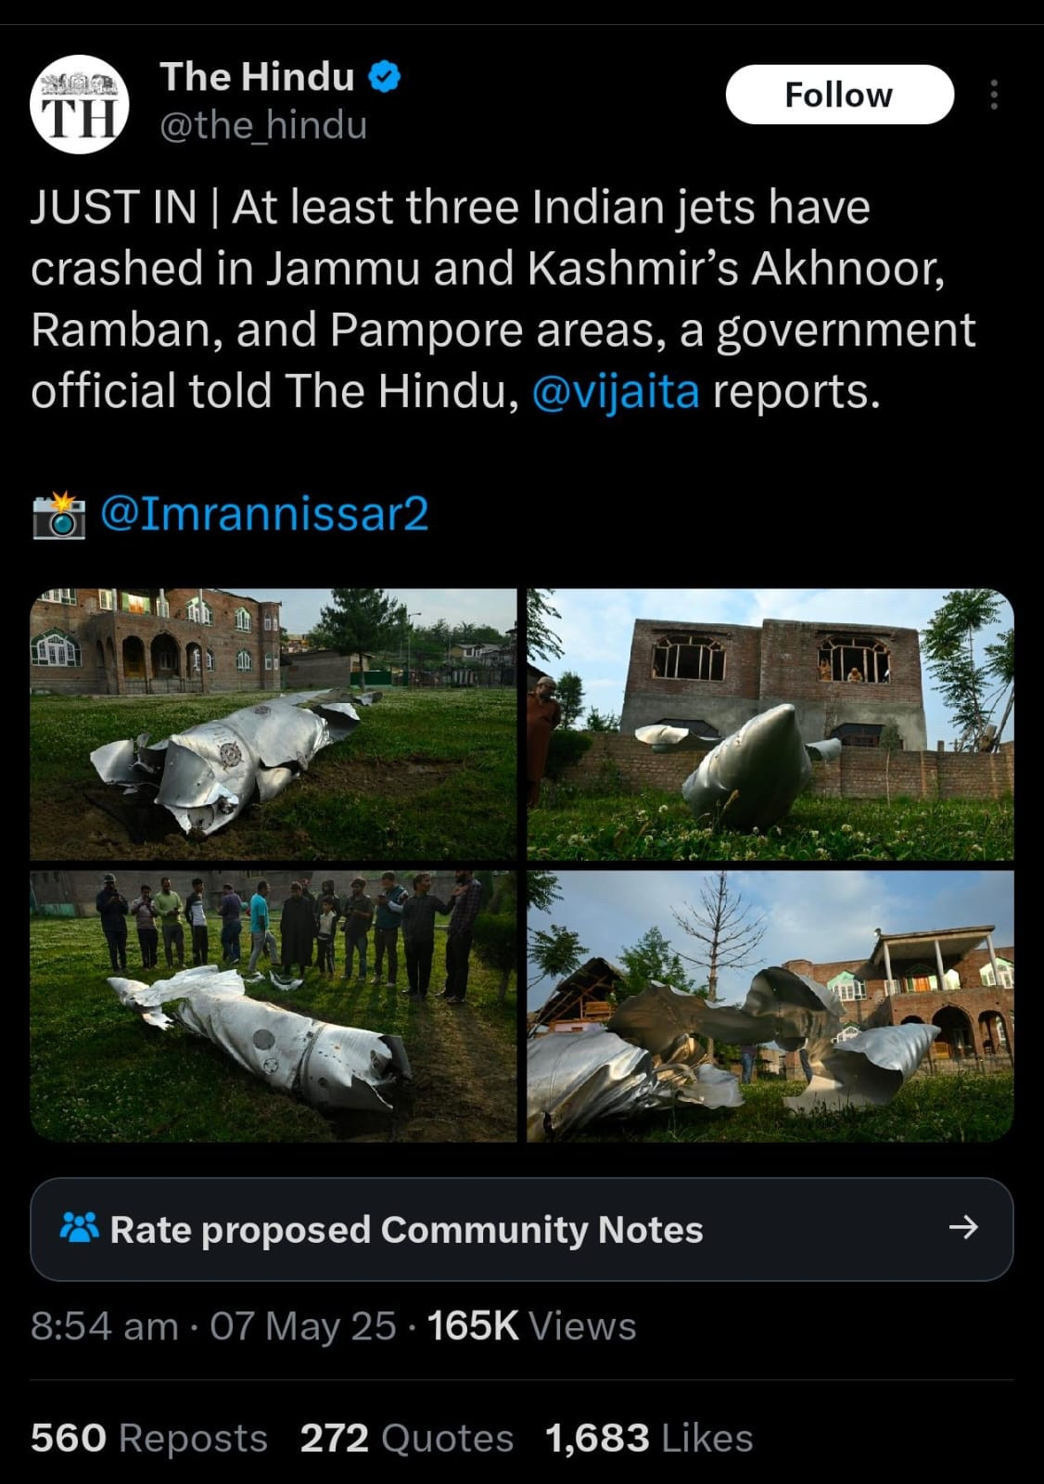Open The Hindu display name

[x=257, y=77]
